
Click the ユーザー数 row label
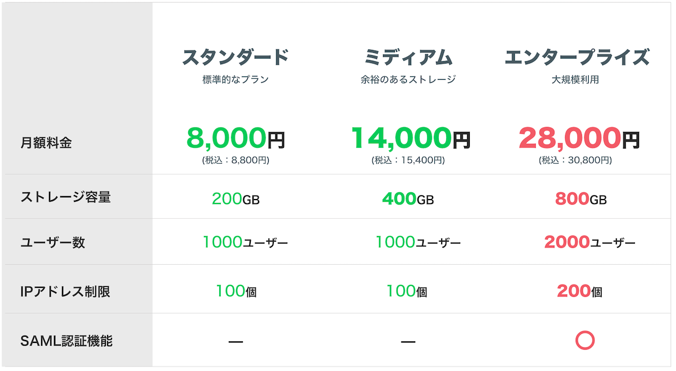(52, 242)
